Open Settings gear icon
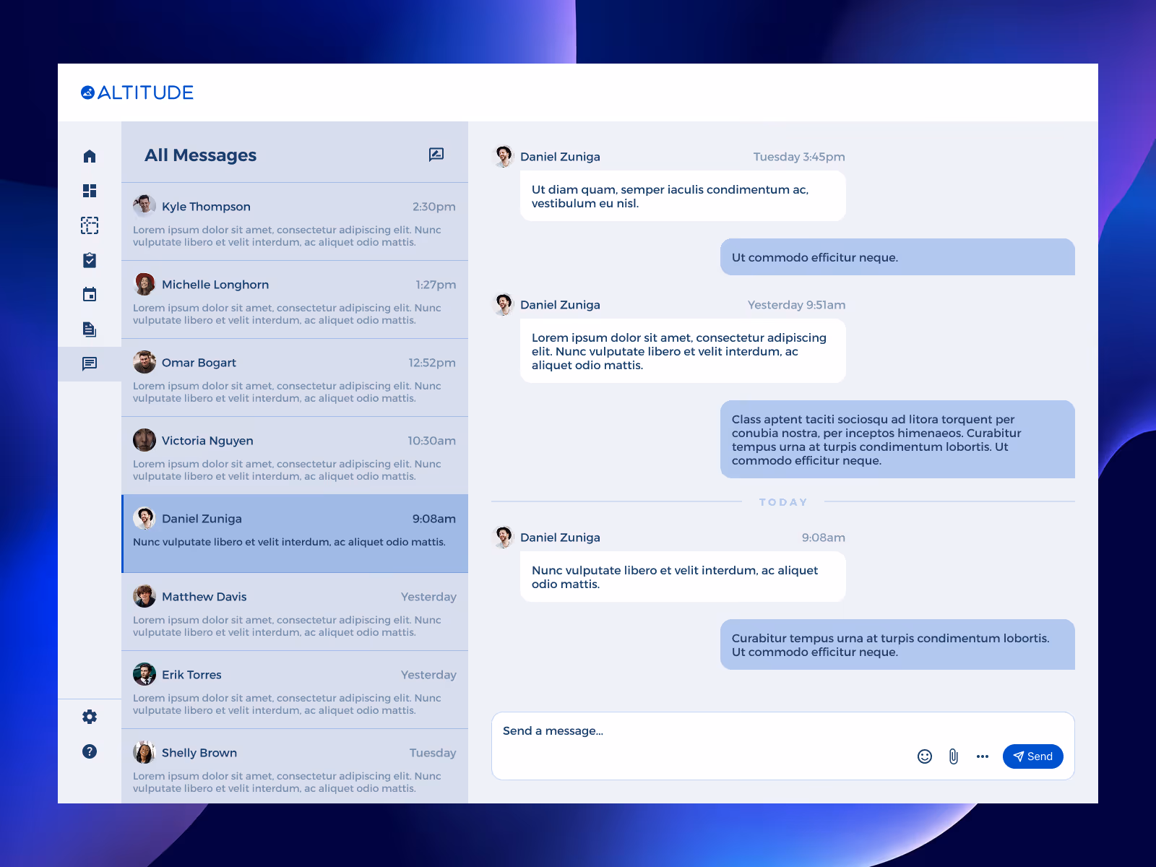1156x867 pixels. point(90,717)
